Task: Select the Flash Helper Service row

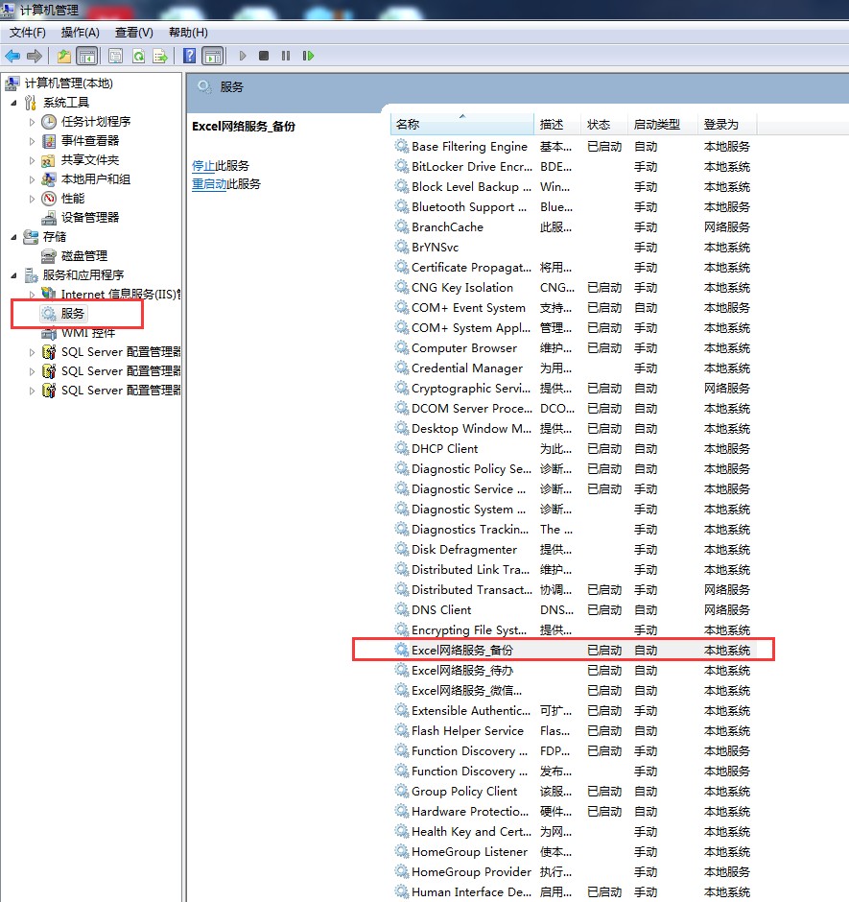Action: 574,730
